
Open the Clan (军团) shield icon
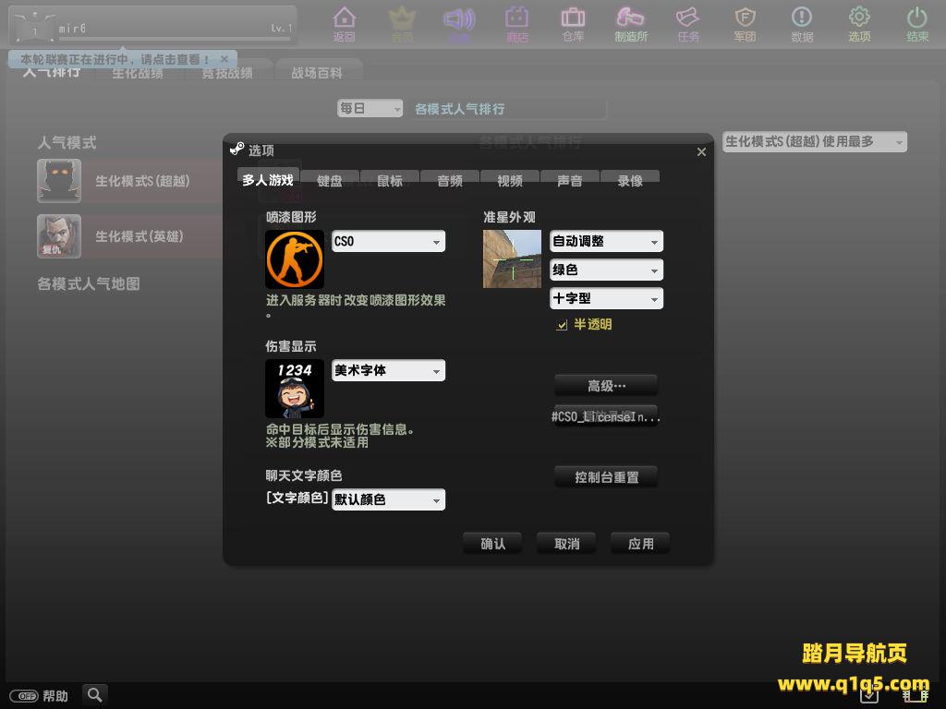coord(745,24)
